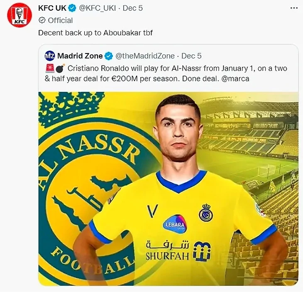The image size is (303, 294).
Task: Click the quoted tweet's Dec 5 date
Action: [x=191, y=56]
